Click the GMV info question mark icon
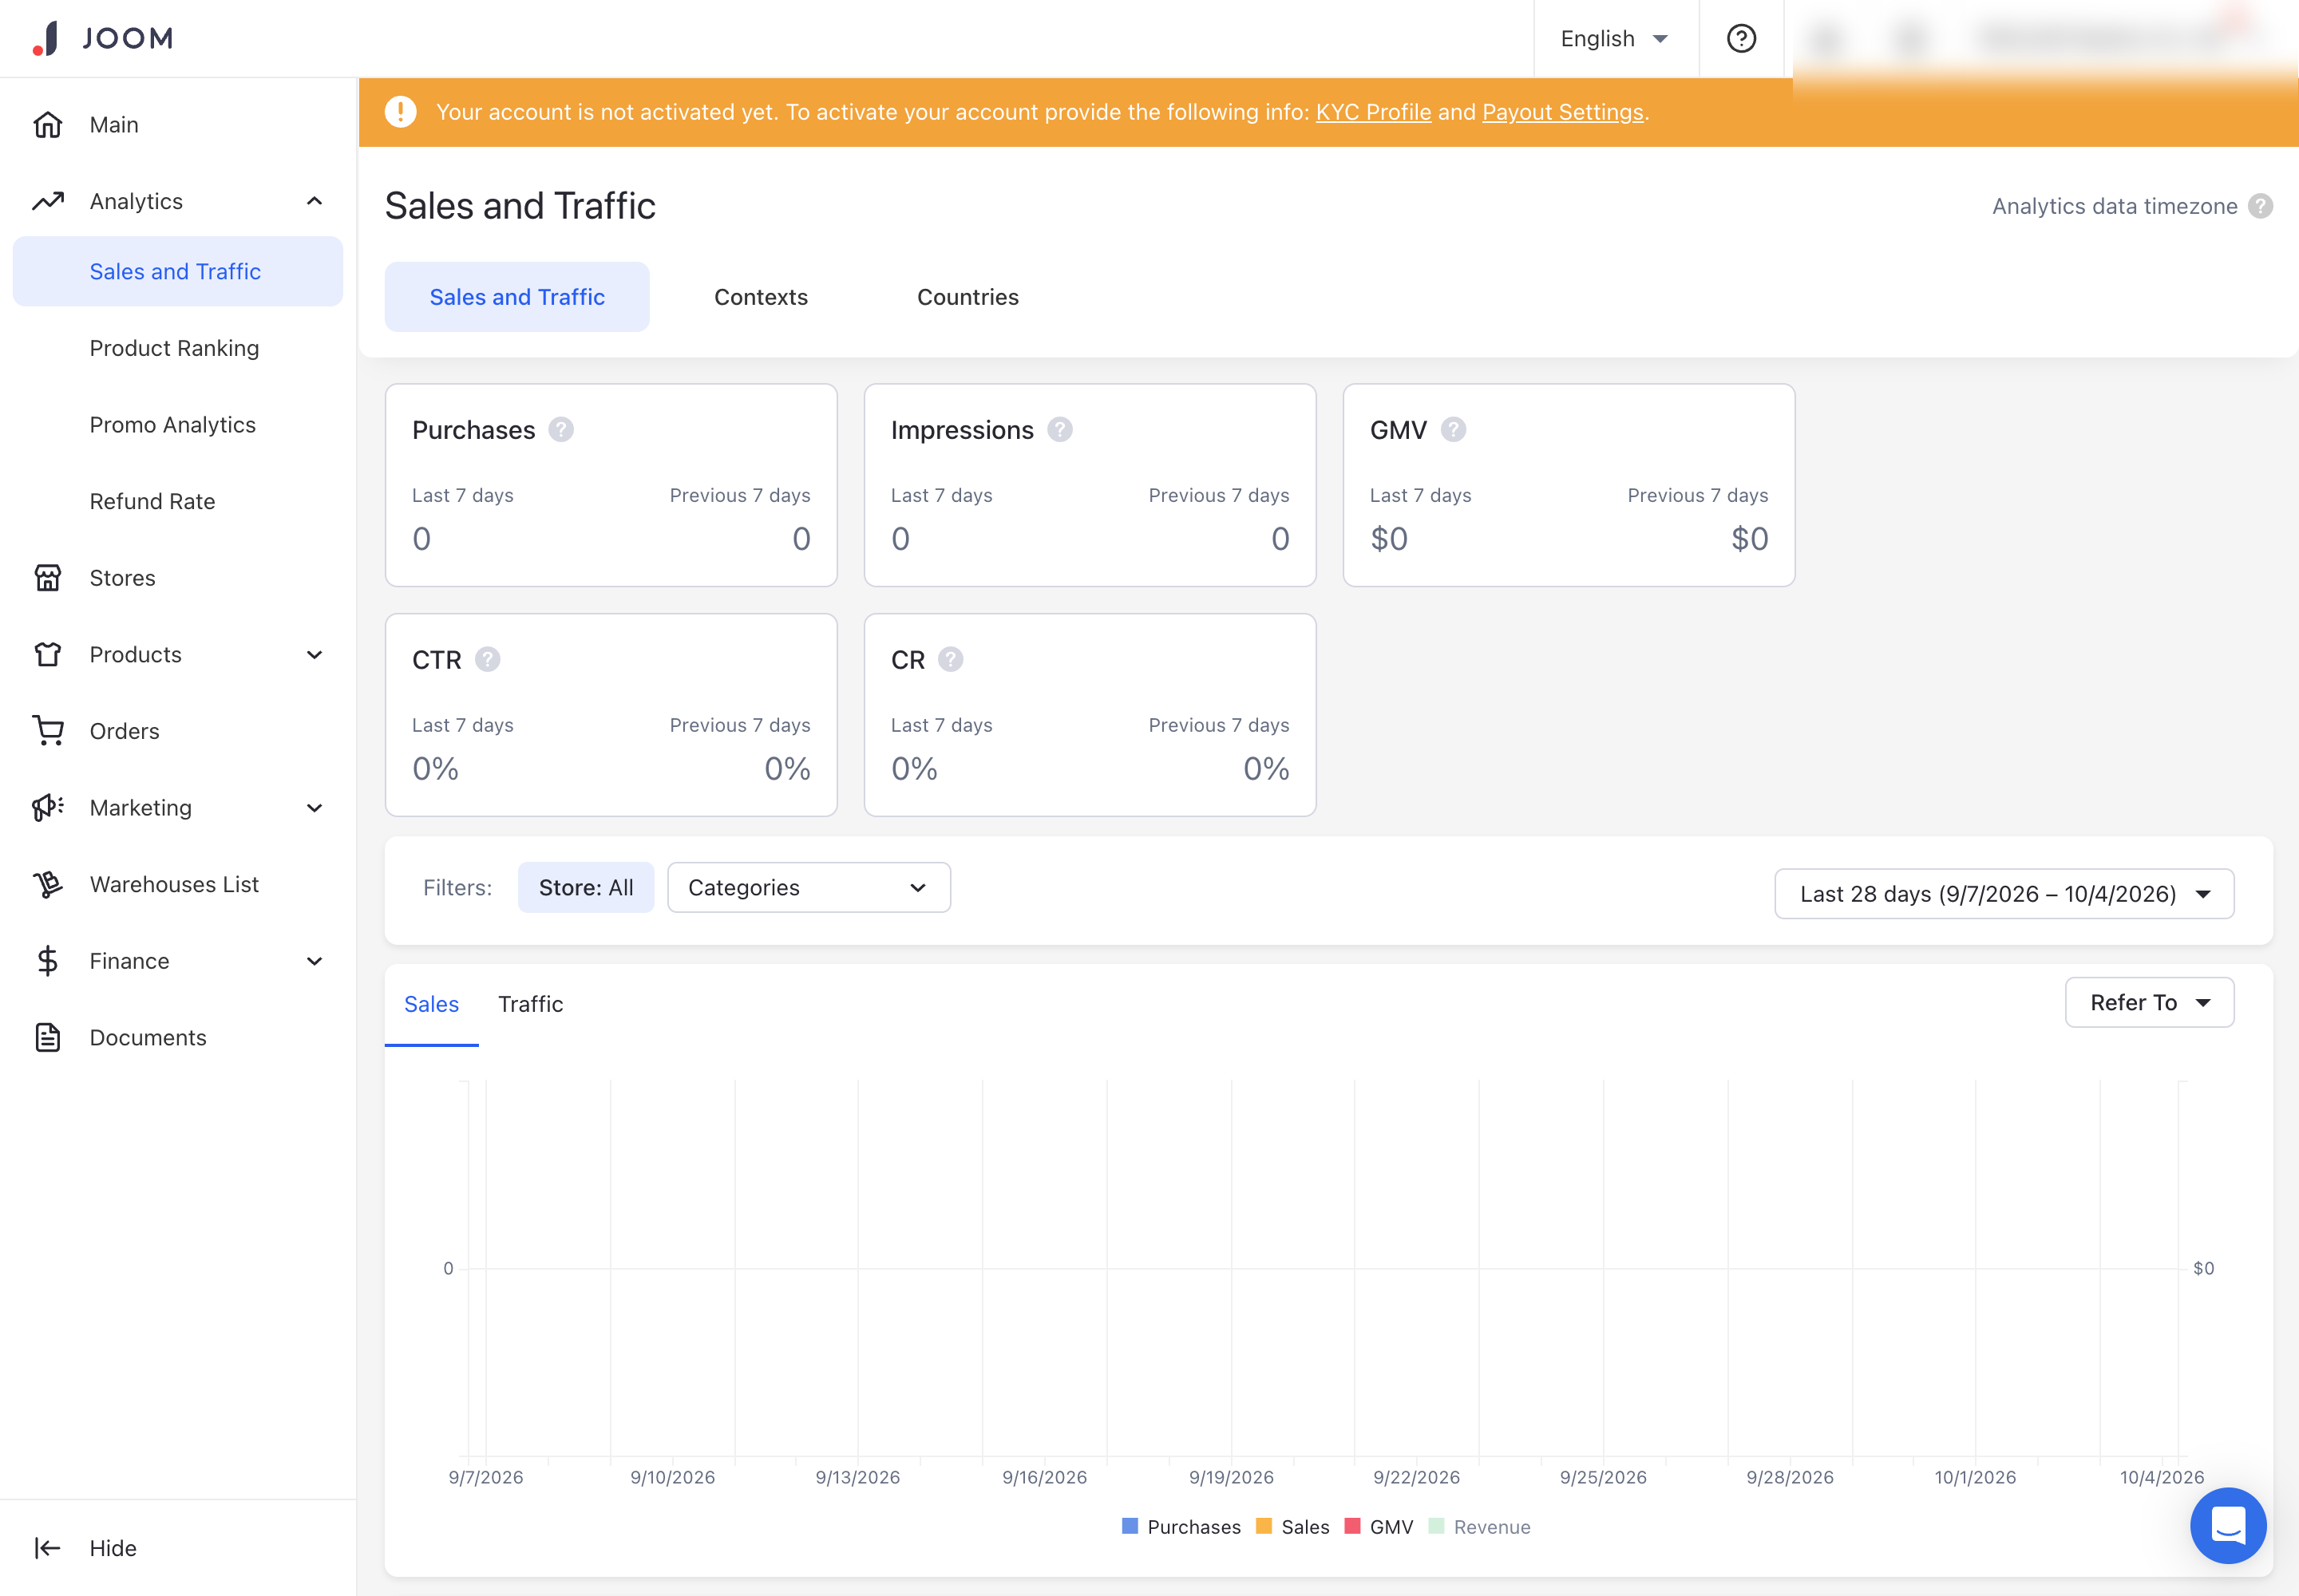Image resolution: width=2299 pixels, height=1596 pixels. (x=1453, y=430)
